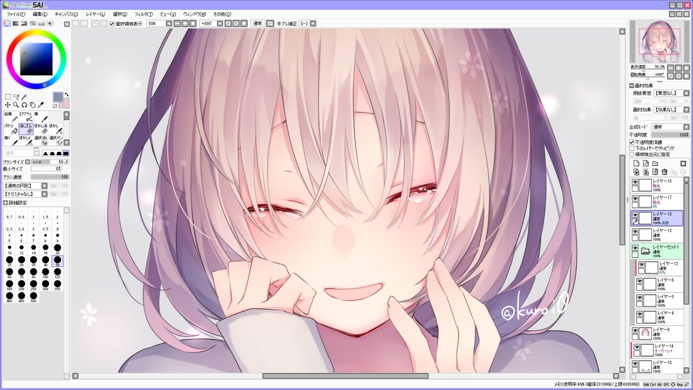The height and width of the screenshot is (390, 693).
Task: Select the zoom magnifier tool
Action: (16, 105)
